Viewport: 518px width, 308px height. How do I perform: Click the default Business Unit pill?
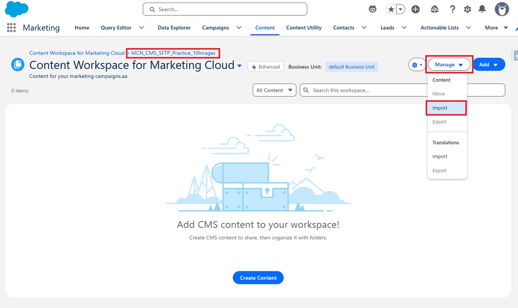[x=351, y=67]
